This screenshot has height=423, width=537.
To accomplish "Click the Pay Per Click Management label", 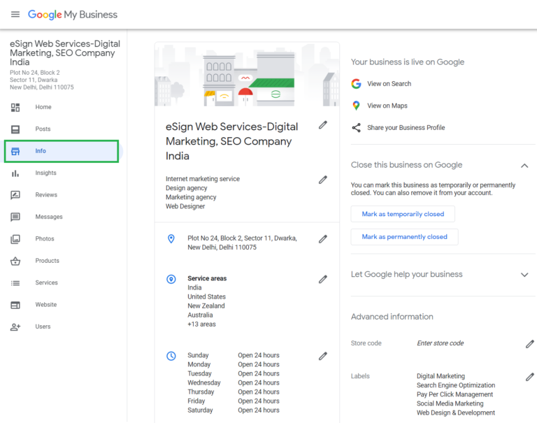I will click(454, 394).
